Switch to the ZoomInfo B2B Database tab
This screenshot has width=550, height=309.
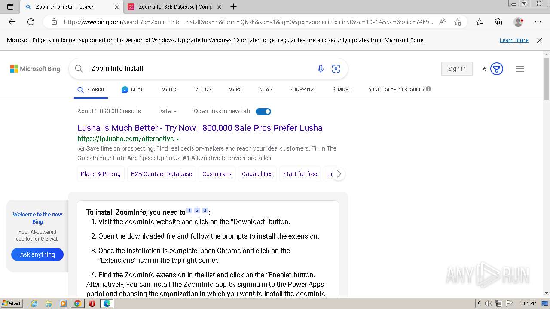175,7
